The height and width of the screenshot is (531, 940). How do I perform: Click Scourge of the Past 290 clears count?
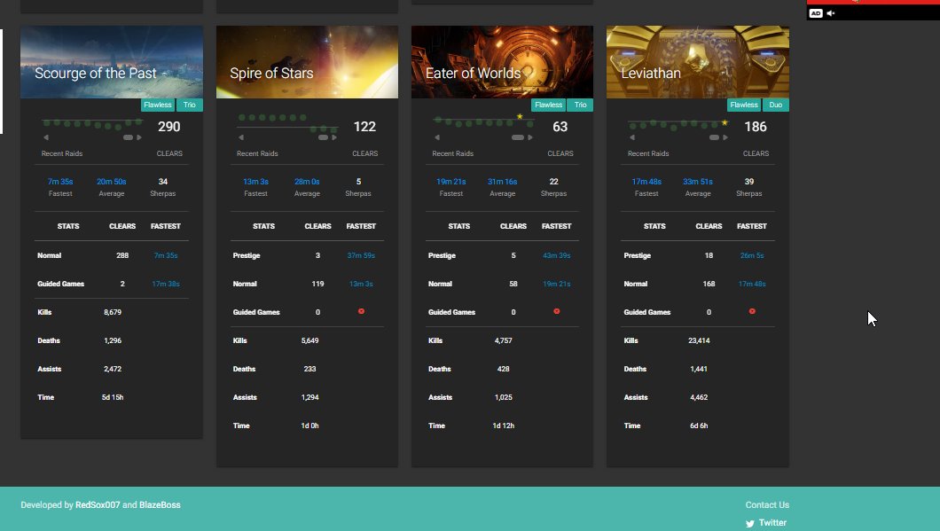pos(169,127)
